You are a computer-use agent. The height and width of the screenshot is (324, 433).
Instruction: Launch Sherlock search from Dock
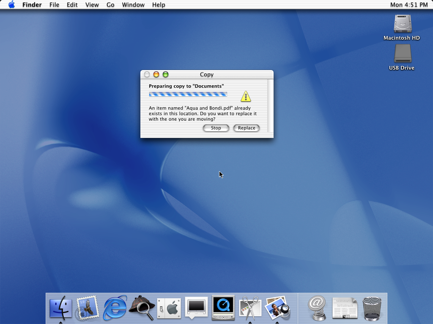(x=142, y=308)
